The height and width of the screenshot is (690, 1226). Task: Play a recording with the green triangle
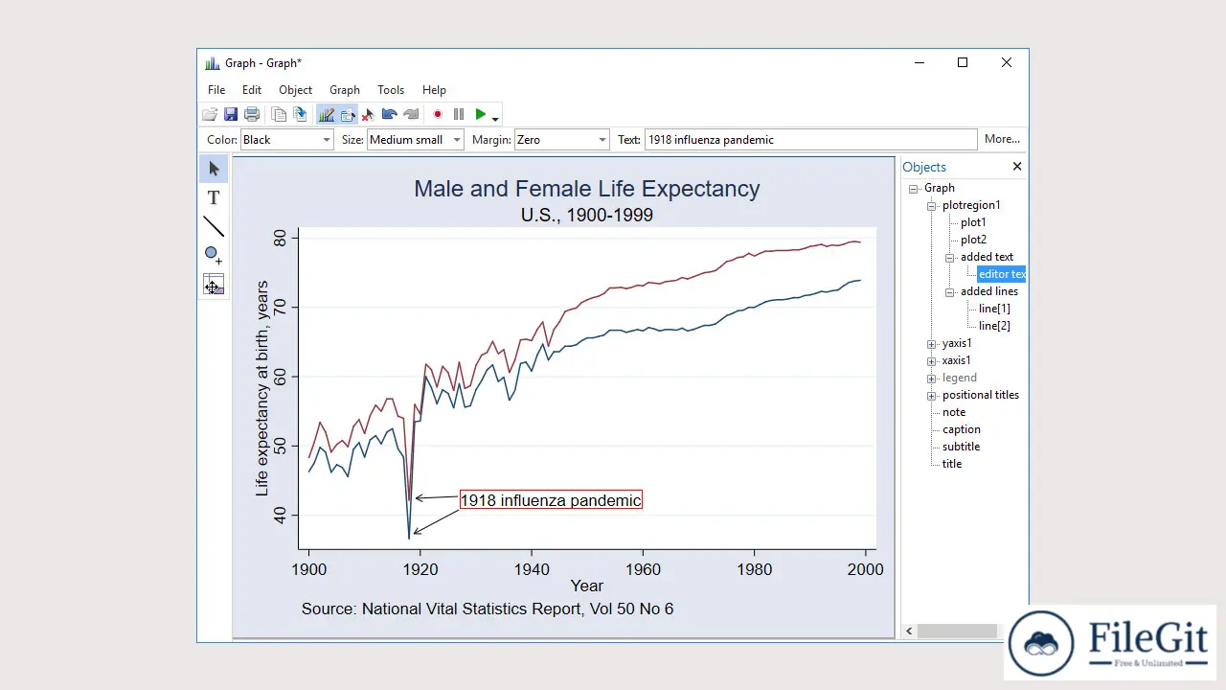pyautogui.click(x=481, y=115)
